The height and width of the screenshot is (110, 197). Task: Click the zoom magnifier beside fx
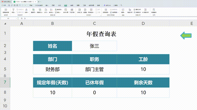22,19
